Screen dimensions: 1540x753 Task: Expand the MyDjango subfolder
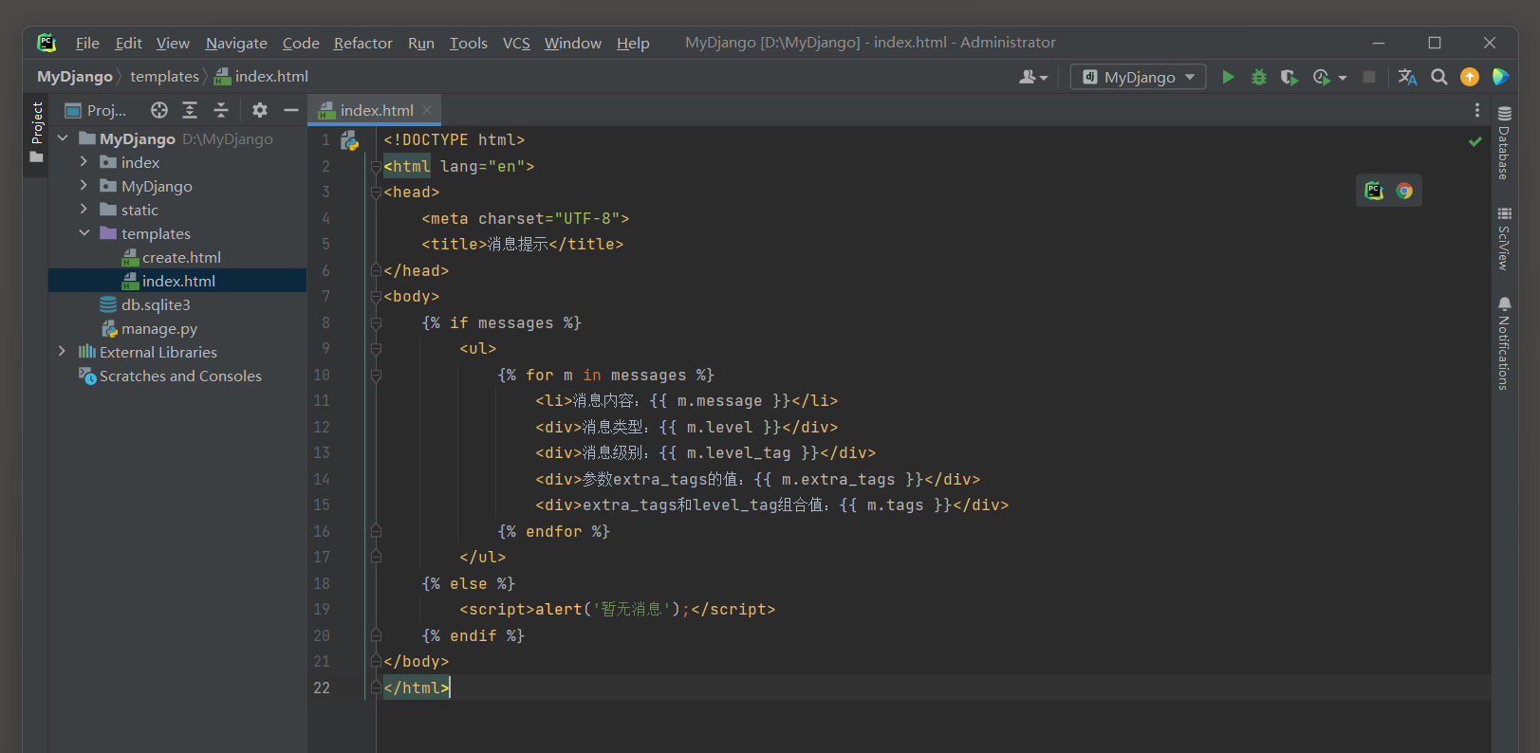(83, 186)
